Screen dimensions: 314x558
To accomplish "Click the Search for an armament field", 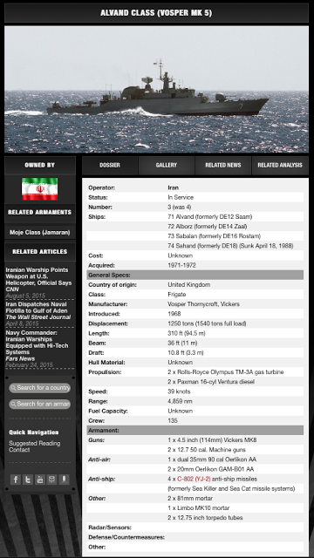I will click(40, 405).
